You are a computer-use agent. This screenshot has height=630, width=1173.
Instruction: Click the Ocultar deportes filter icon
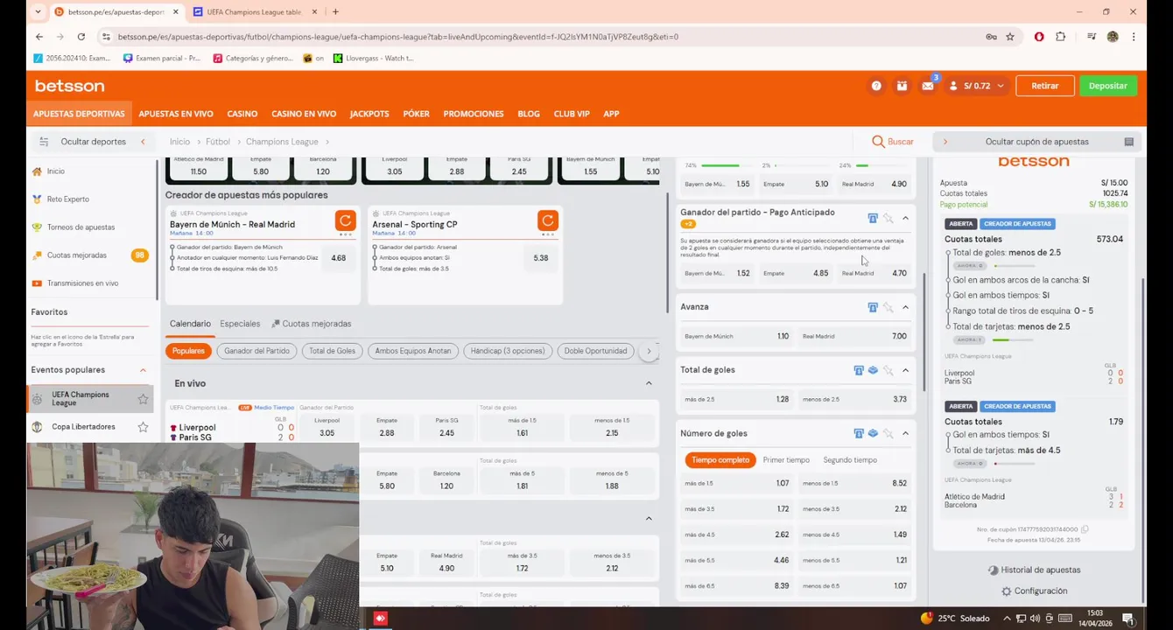[x=44, y=142]
